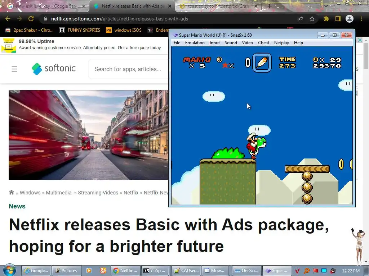This screenshot has width=369, height=276.
Task: Open the Netflix breadcrumb link
Action: (131, 193)
